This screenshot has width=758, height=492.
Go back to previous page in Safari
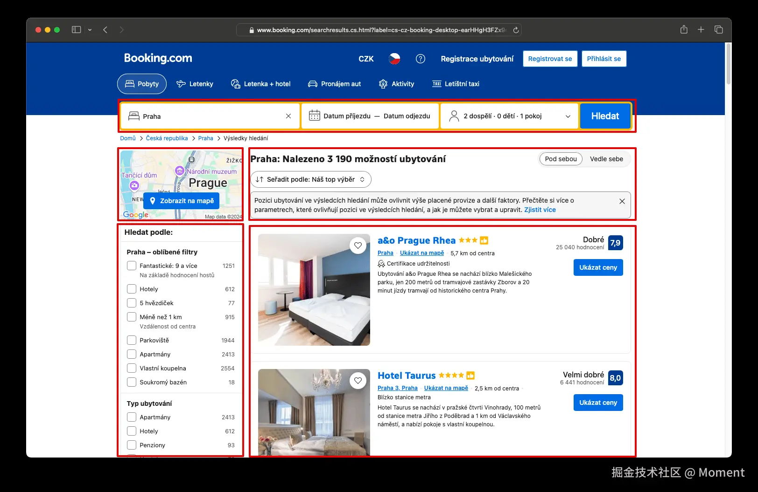tap(105, 30)
